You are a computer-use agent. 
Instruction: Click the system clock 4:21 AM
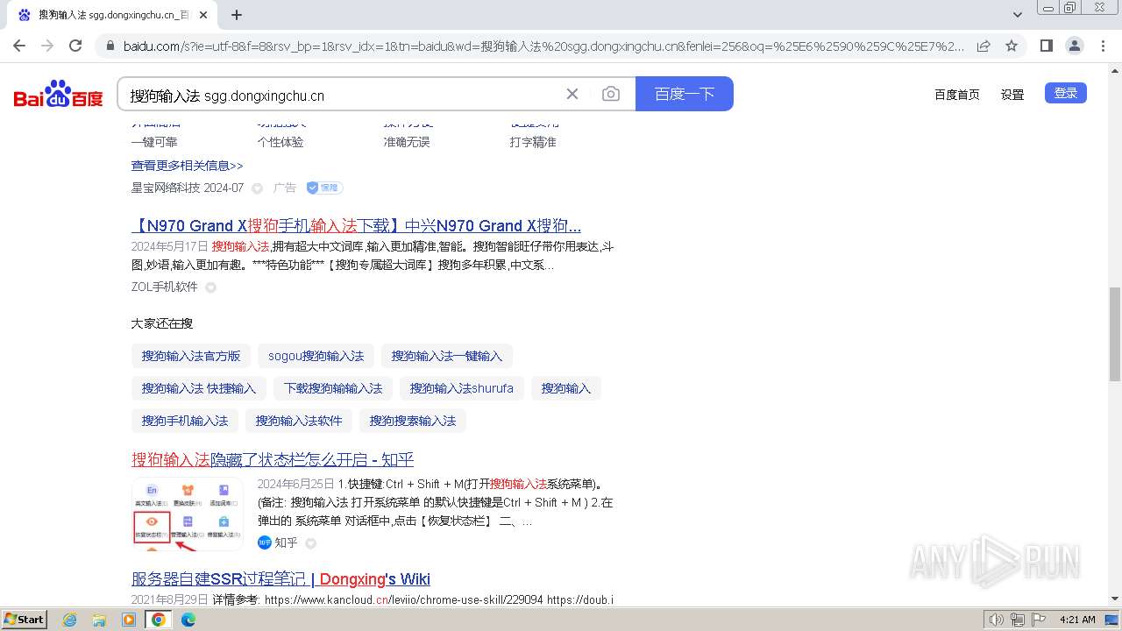(x=1077, y=620)
